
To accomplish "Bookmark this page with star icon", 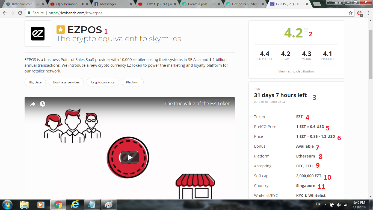I will 351,13.
